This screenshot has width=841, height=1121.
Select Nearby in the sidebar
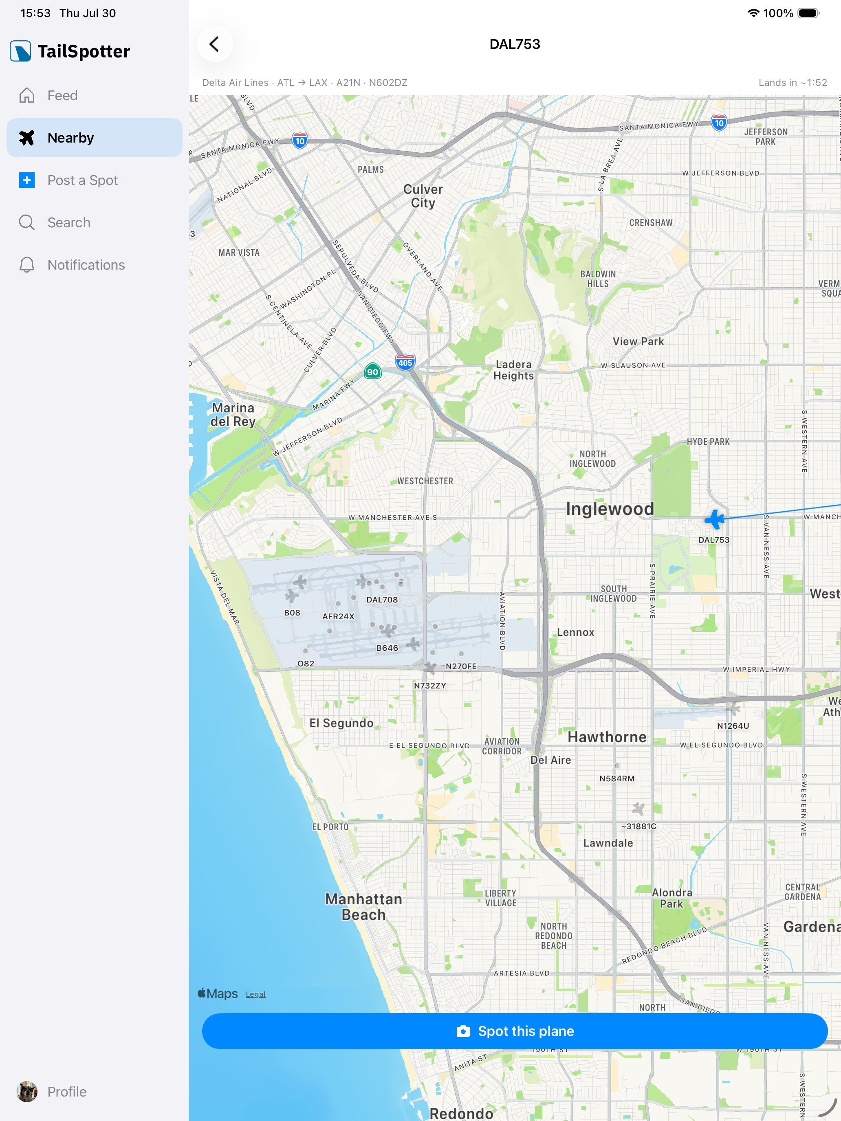click(x=94, y=138)
